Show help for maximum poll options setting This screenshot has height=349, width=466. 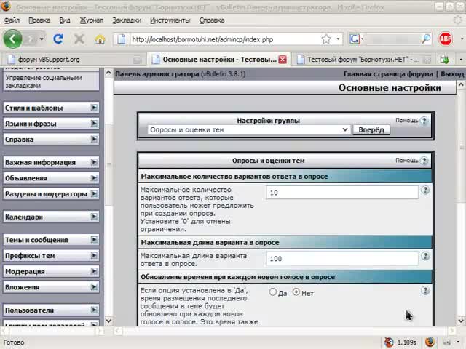click(x=425, y=190)
